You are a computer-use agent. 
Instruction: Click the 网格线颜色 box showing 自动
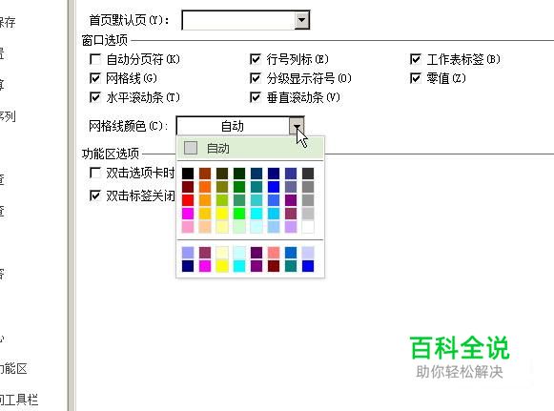[x=234, y=126]
